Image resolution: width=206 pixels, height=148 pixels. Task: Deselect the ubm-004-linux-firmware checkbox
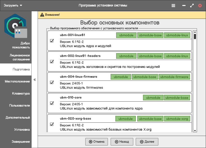[x=52, y=82]
